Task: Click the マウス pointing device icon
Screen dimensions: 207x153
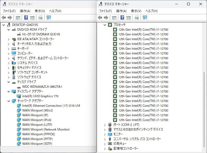Action: tap(110, 129)
